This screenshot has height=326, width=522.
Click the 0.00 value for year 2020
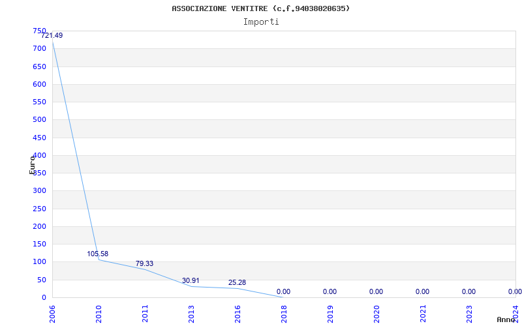tap(376, 291)
